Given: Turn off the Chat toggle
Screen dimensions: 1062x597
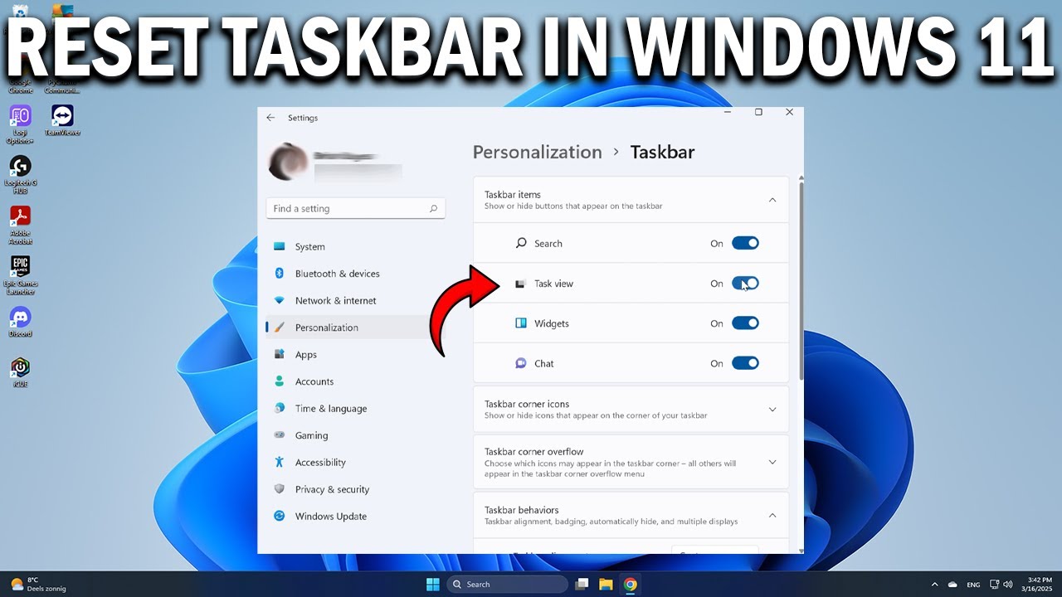Looking at the screenshot, I should pos(745,363).
